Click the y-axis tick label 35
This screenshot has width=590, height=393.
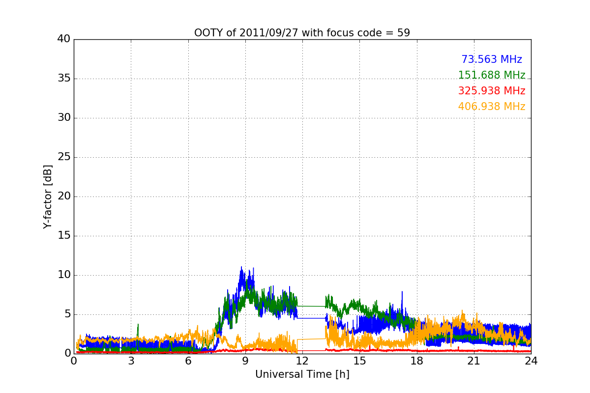[64, 79]
